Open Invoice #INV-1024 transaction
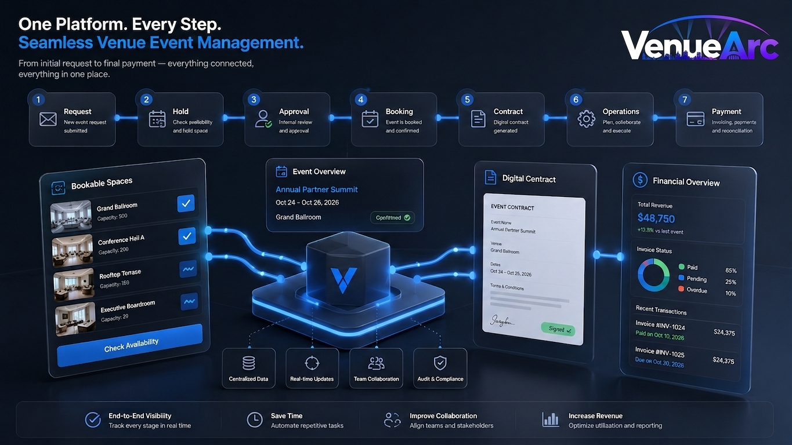This screenshot has height=445, width=792. point(685,331)
